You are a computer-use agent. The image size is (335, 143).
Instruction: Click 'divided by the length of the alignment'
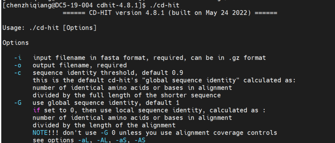(x=104, y=125)
